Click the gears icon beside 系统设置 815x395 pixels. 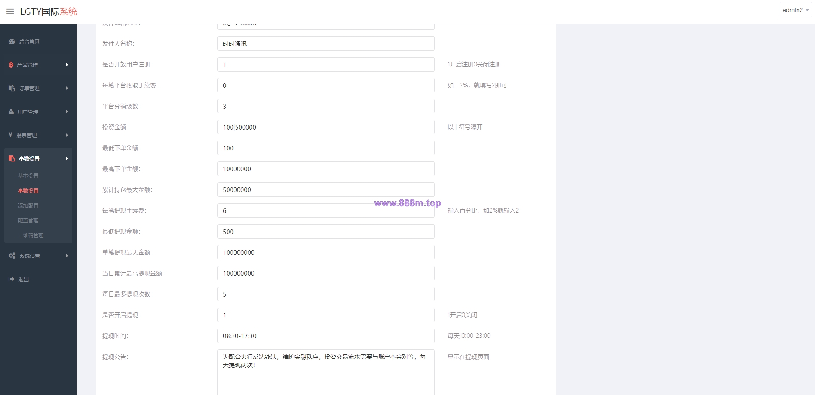[x=12, y=255]
